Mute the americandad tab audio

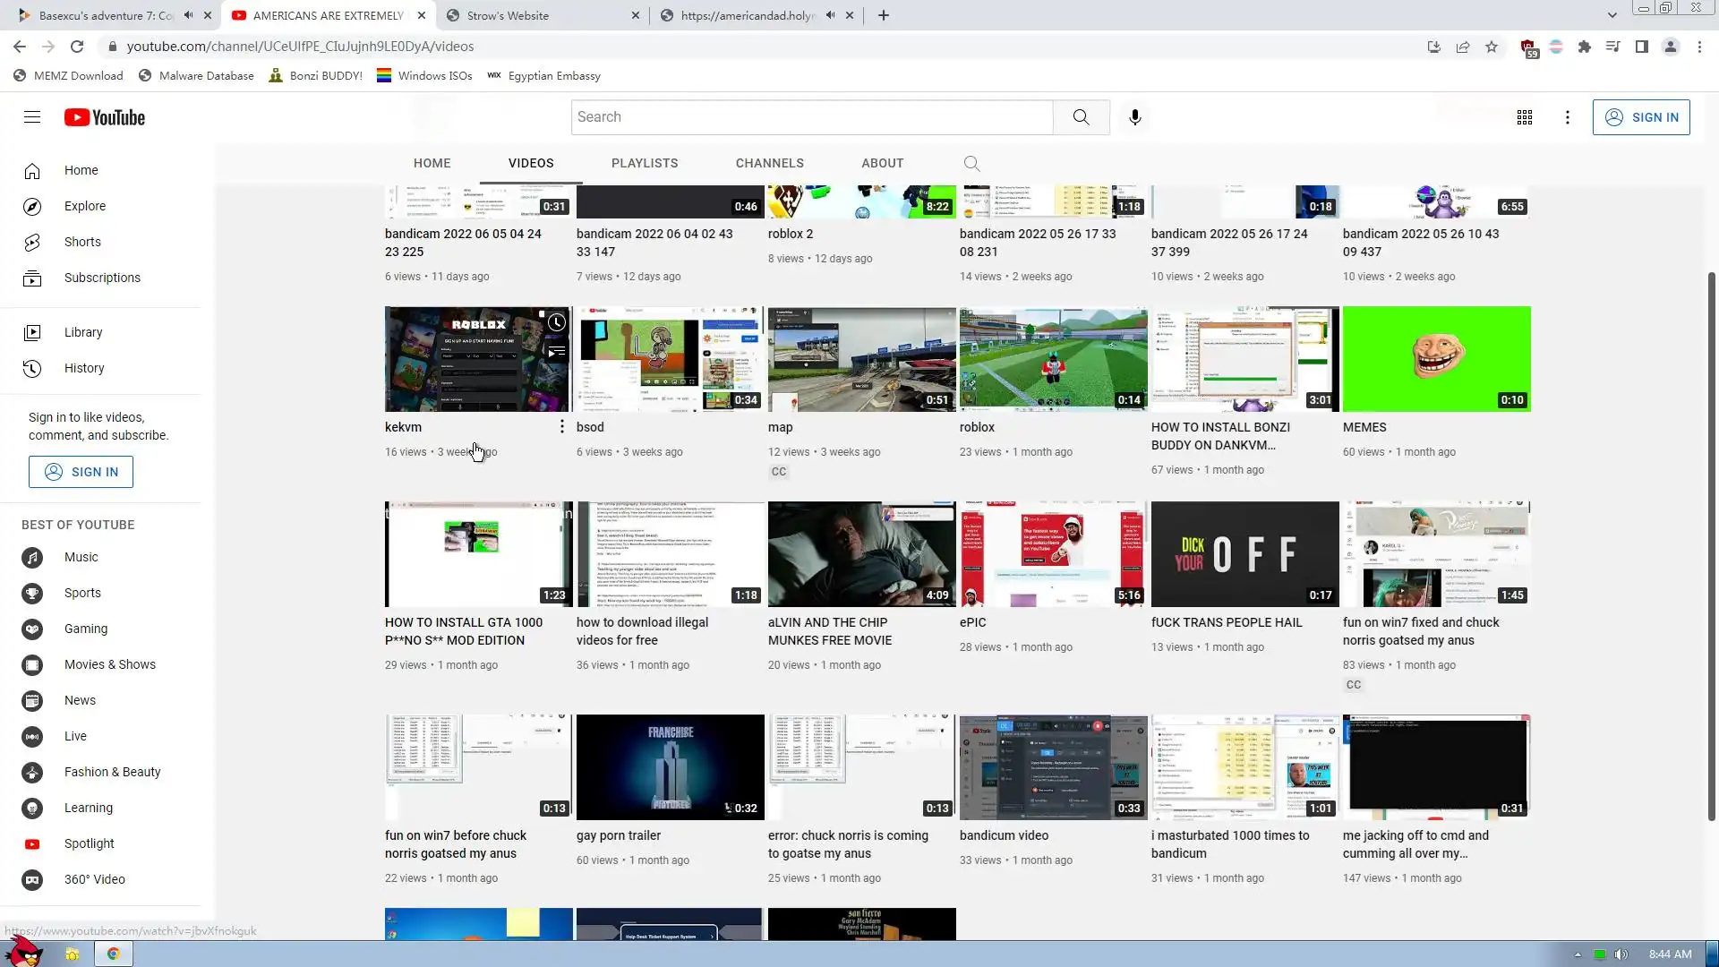830,15
